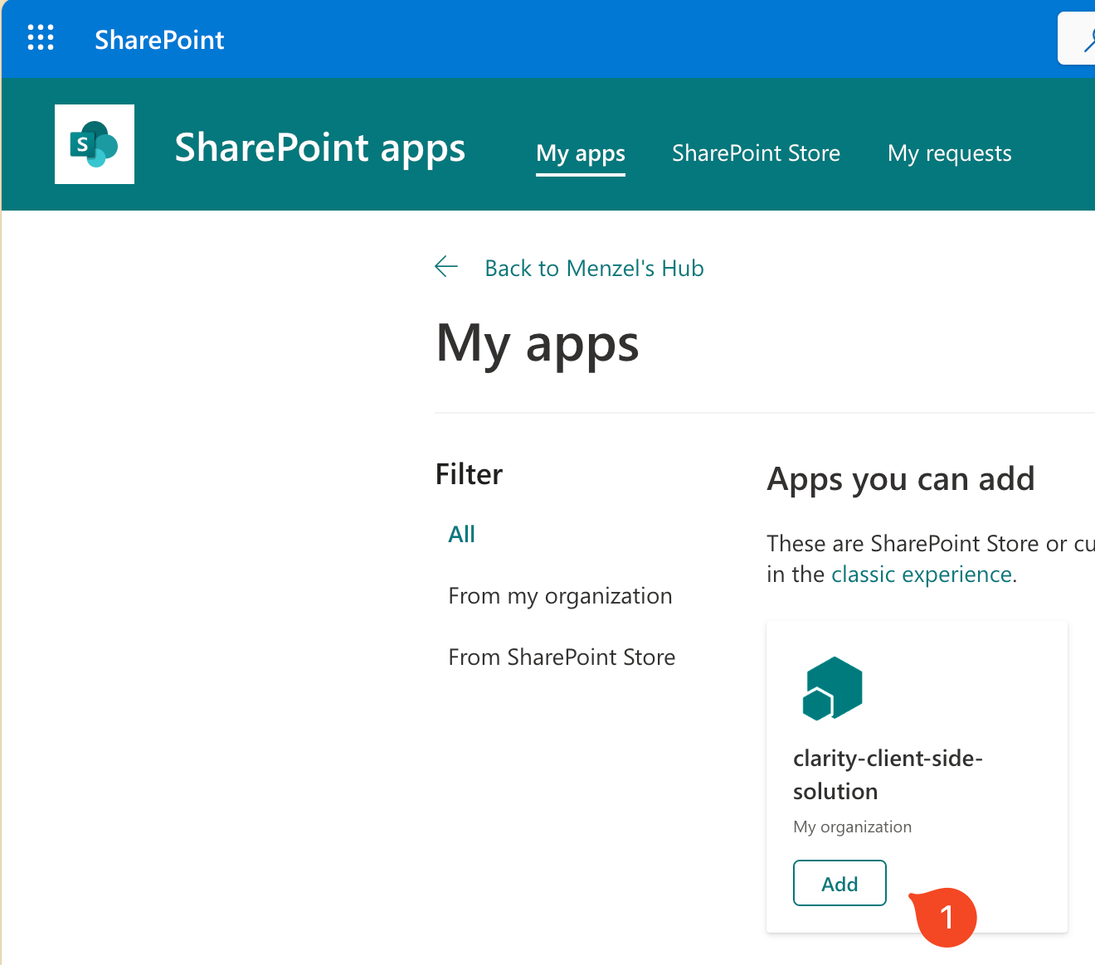
Task: Click the search magnifier icon
Action: tap(1085, 40)
